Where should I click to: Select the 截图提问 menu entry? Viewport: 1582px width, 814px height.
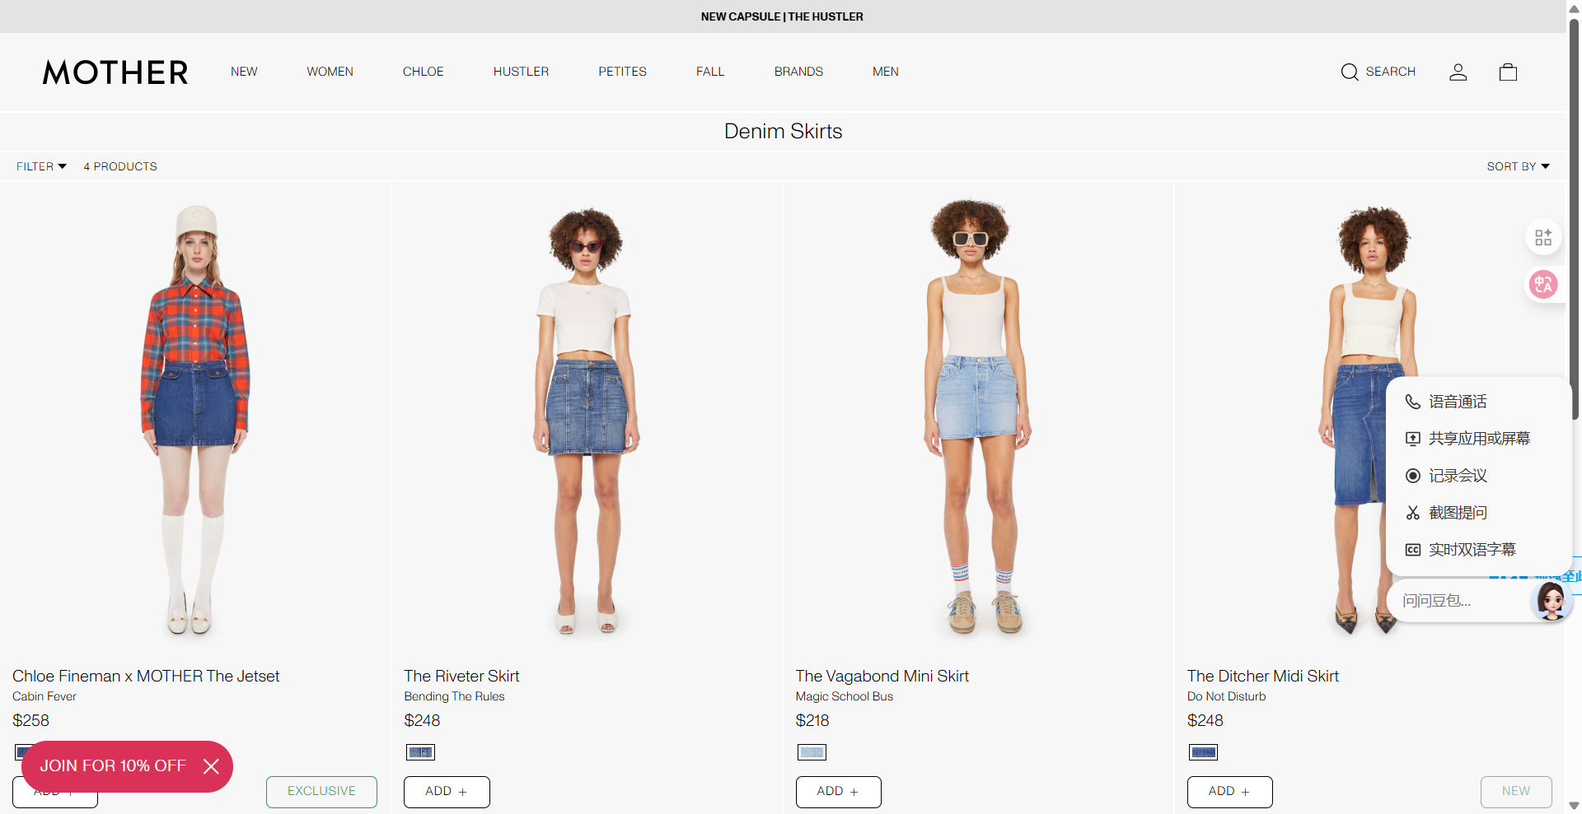click(x=1477, y=513)
